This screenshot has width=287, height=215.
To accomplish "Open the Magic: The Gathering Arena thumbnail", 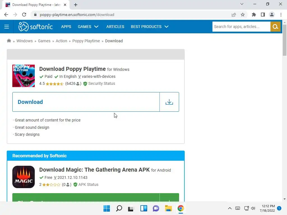I will click(24, 177).
